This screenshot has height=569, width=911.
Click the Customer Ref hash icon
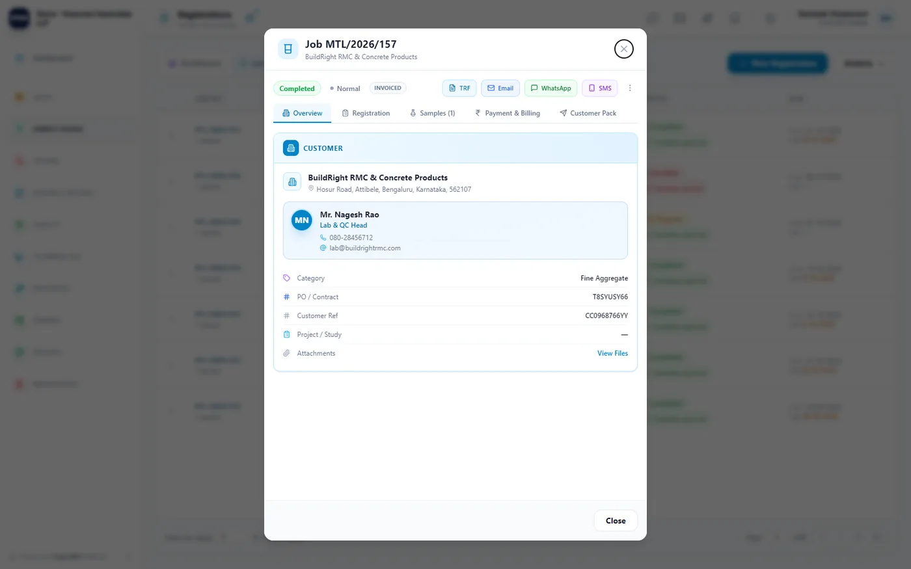[x=286, y=315]
